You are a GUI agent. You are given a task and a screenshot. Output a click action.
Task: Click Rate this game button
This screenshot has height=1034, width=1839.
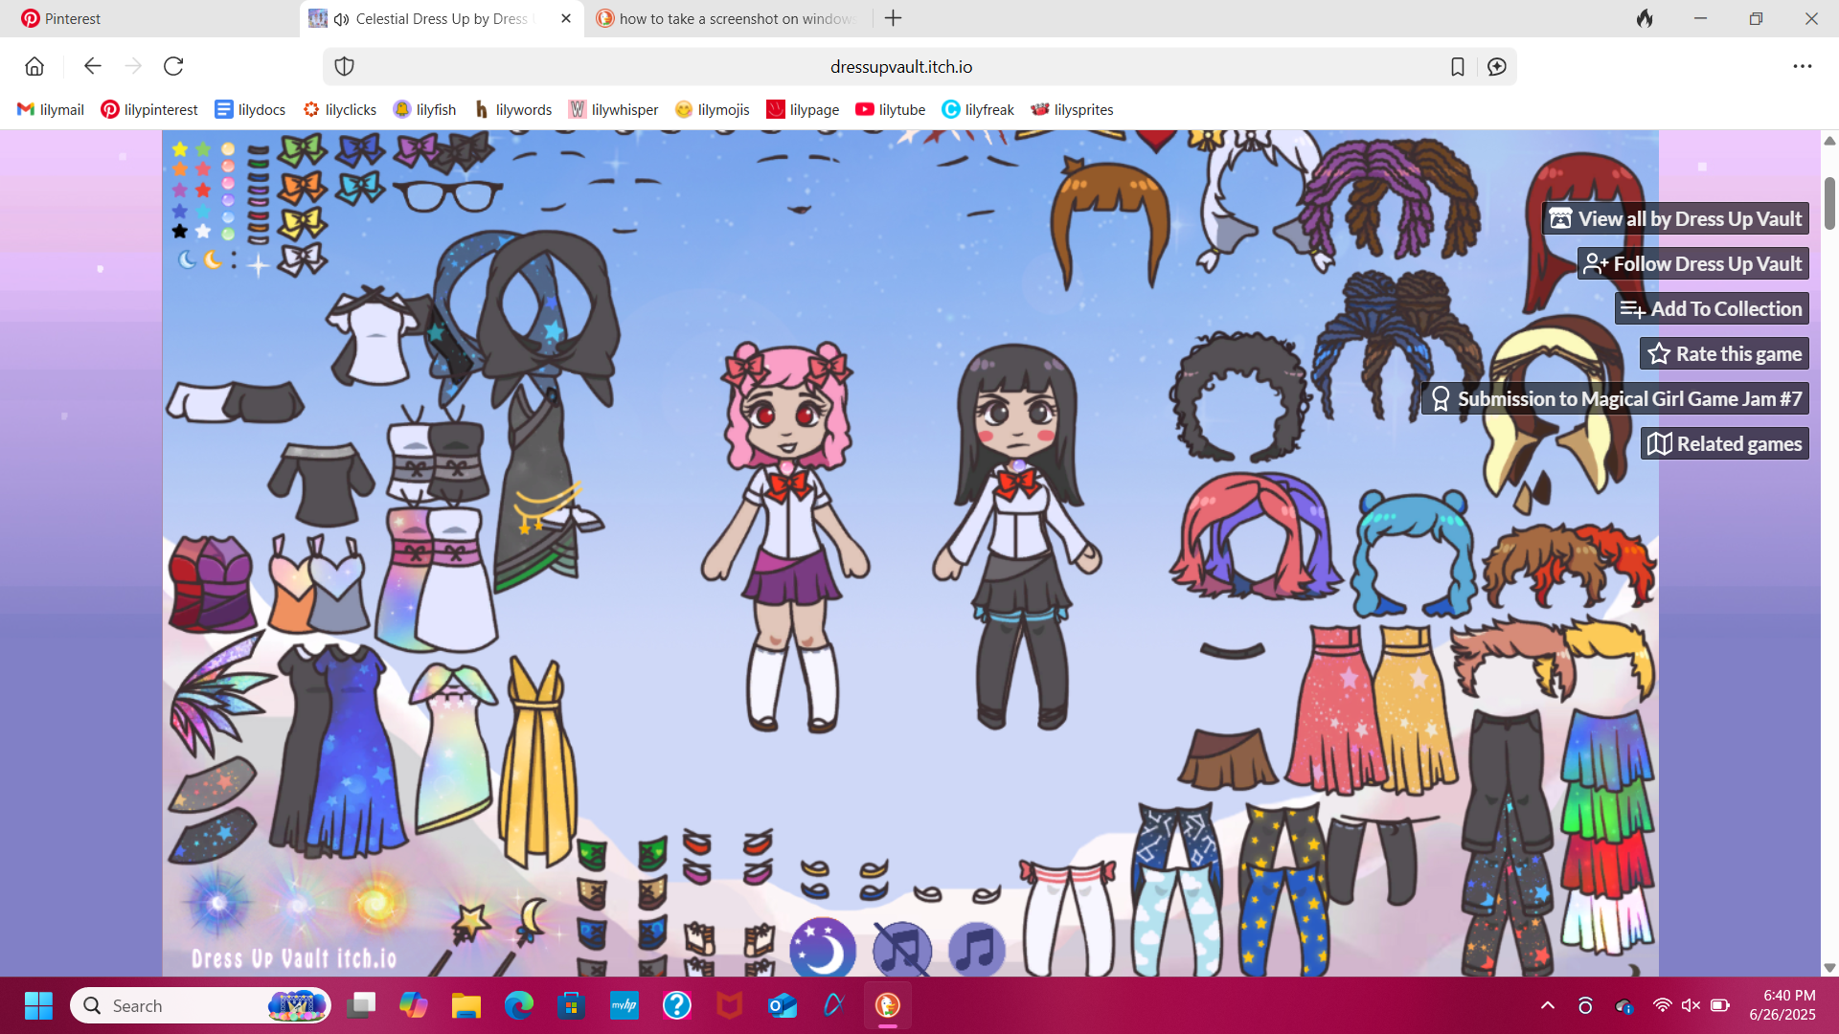pyautogui.click(x=1724, y=353)
